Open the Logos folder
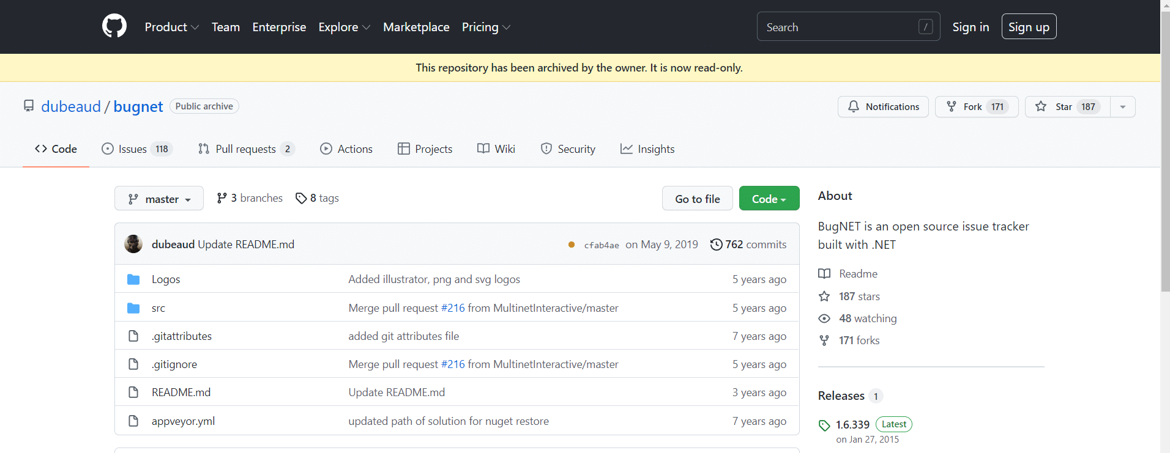 coord(166,279)
